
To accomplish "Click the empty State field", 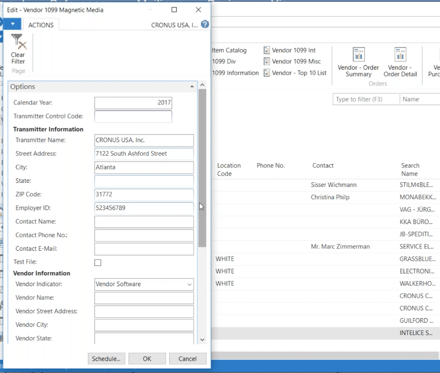I will 144,181.
